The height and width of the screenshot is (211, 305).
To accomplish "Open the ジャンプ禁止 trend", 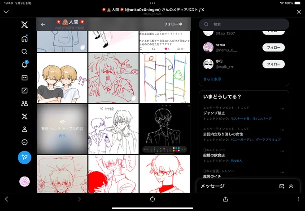I will coord(214,113).
